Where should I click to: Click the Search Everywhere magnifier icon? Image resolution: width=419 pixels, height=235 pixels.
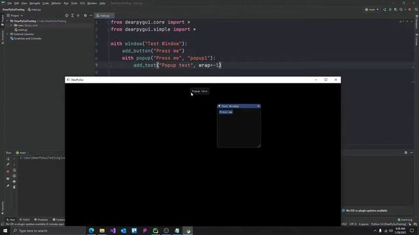coord(416,10)
